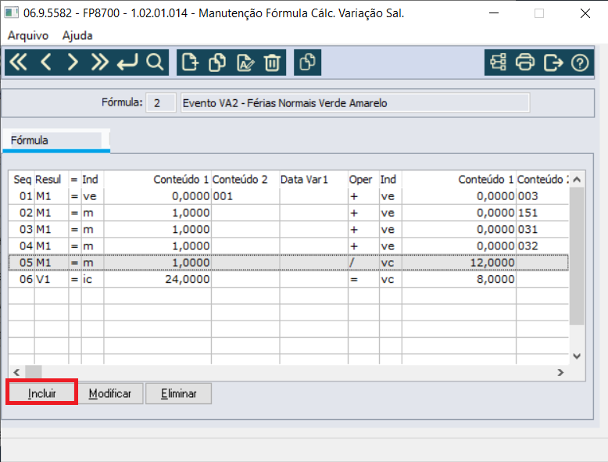Click the exit door icon
The height and width of the screenshot is (462, 608).
[553, 63]
